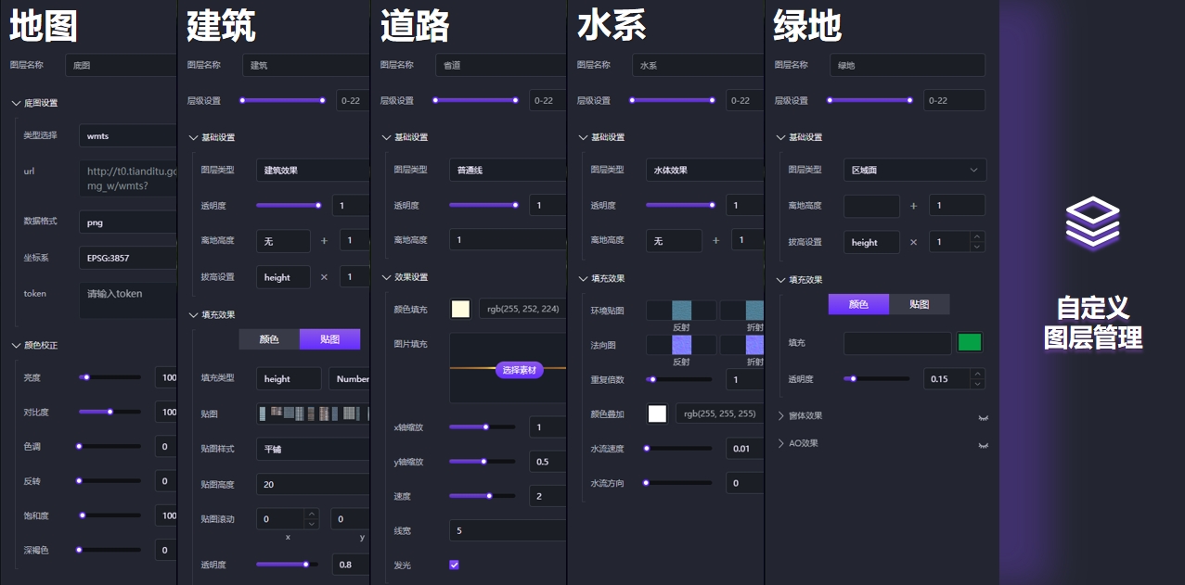This screenshot has height=585, width=1185.
Task: Click the 选择素材 button
Action: point(519,370)
